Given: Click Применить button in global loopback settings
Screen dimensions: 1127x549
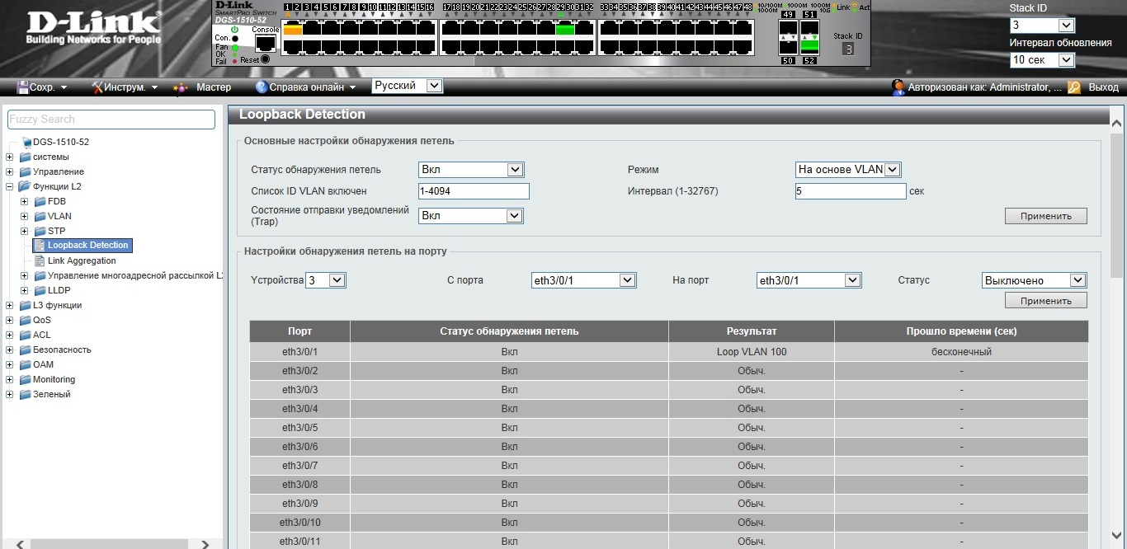Looking at the screenshot, I should [x=1045, y=216].
